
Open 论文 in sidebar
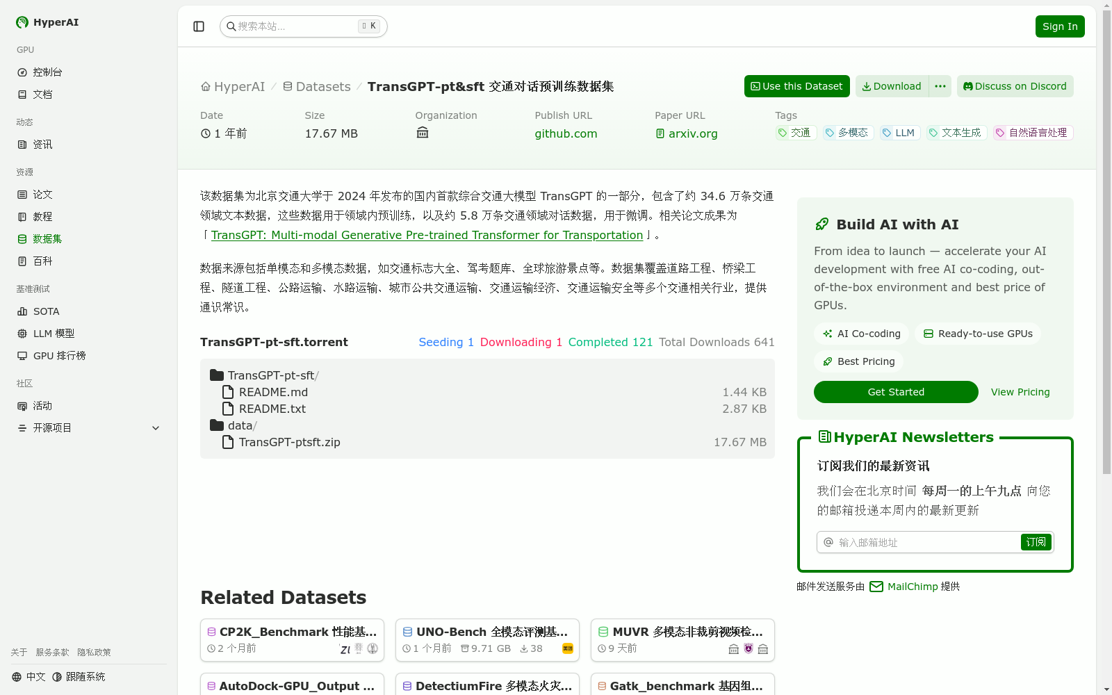[x=88, y=195]
